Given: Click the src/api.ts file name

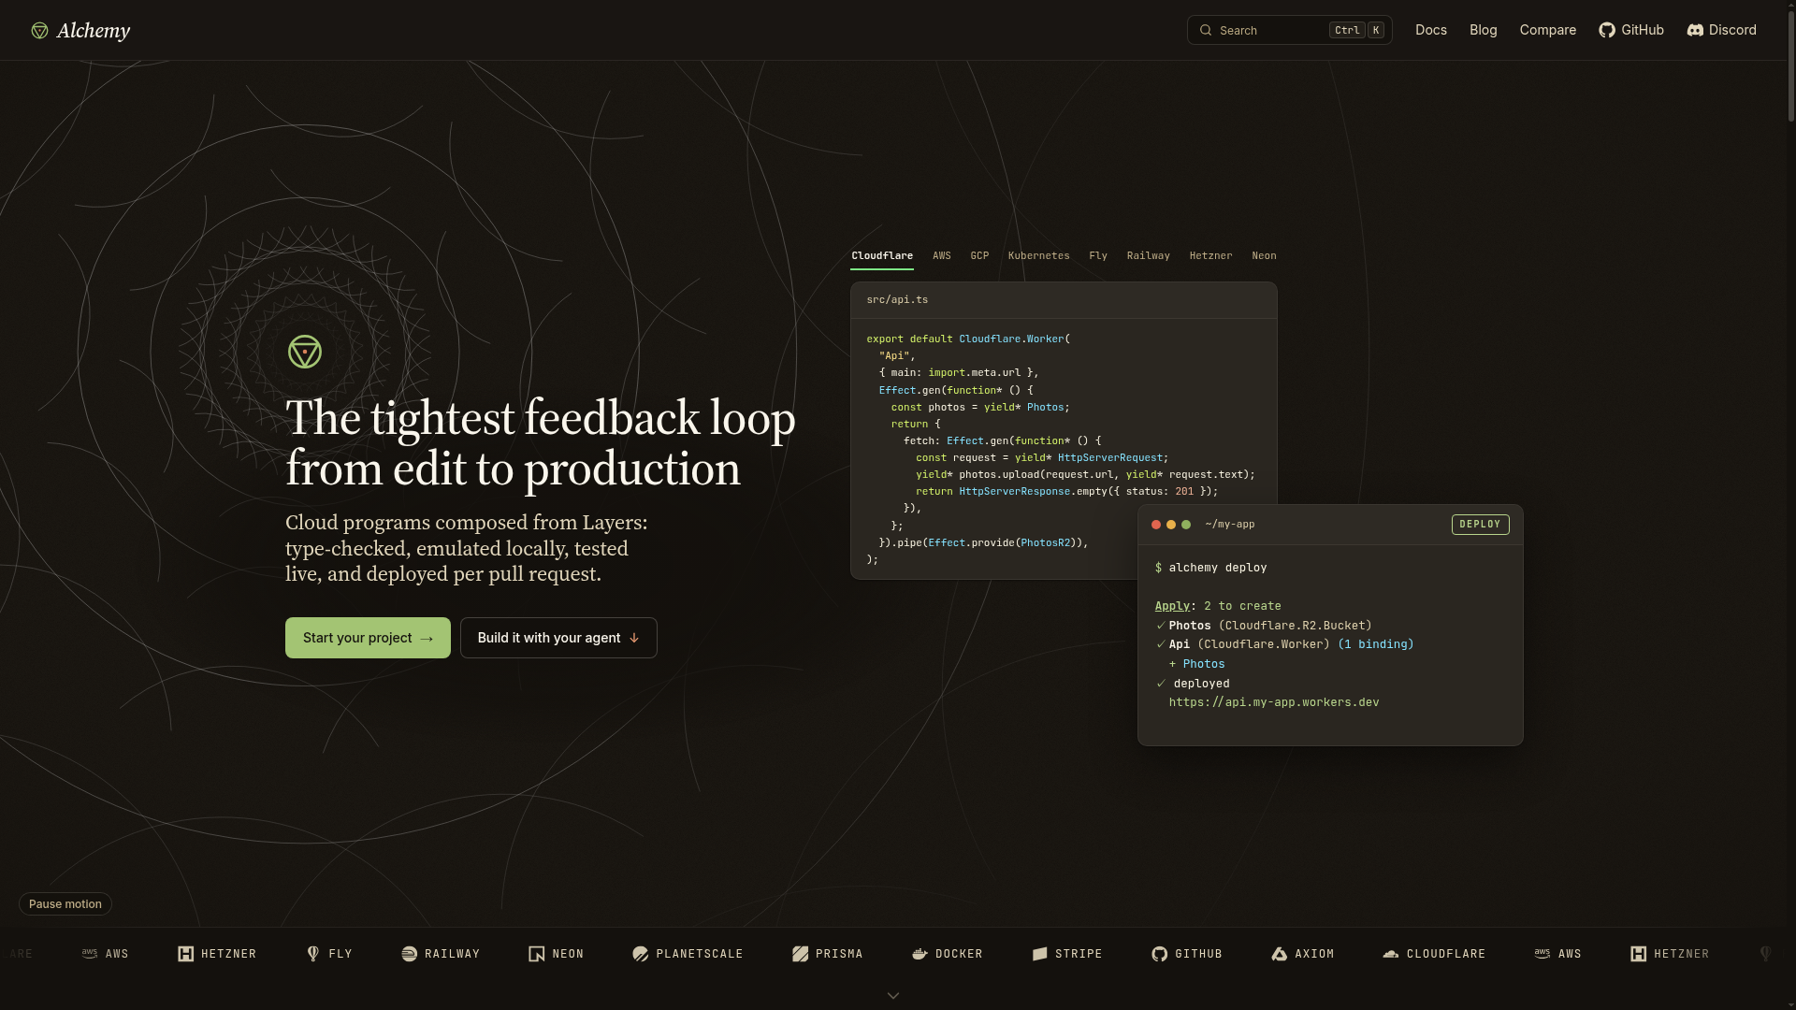Looking at the screenshot, I should click(x=897, y=300).
